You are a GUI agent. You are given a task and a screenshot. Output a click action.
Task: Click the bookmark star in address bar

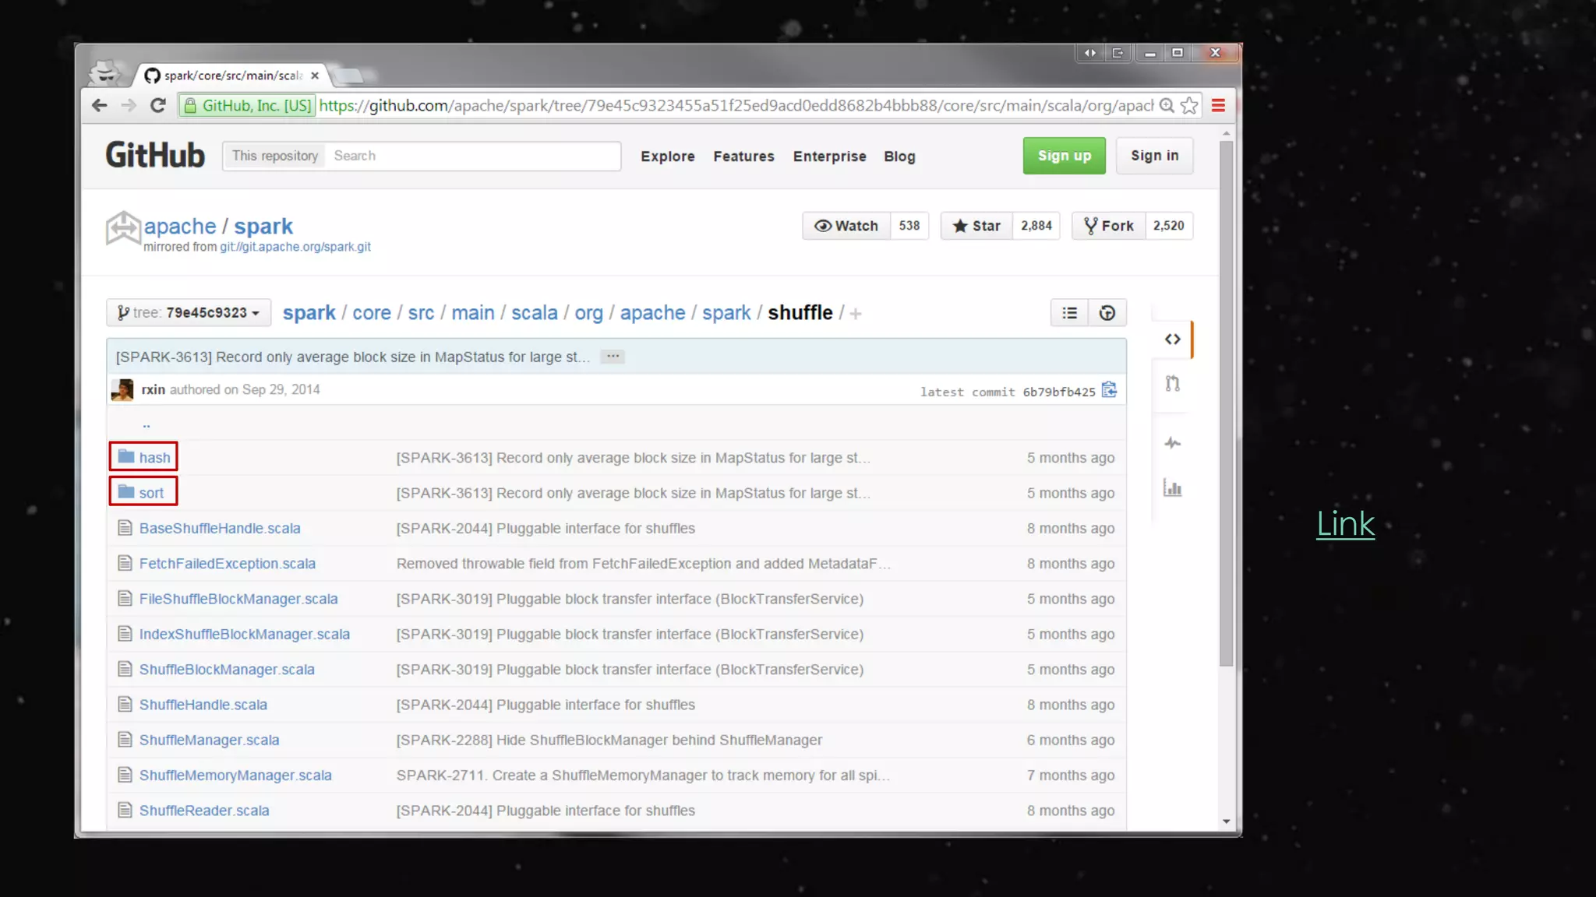coord(1189,105)
